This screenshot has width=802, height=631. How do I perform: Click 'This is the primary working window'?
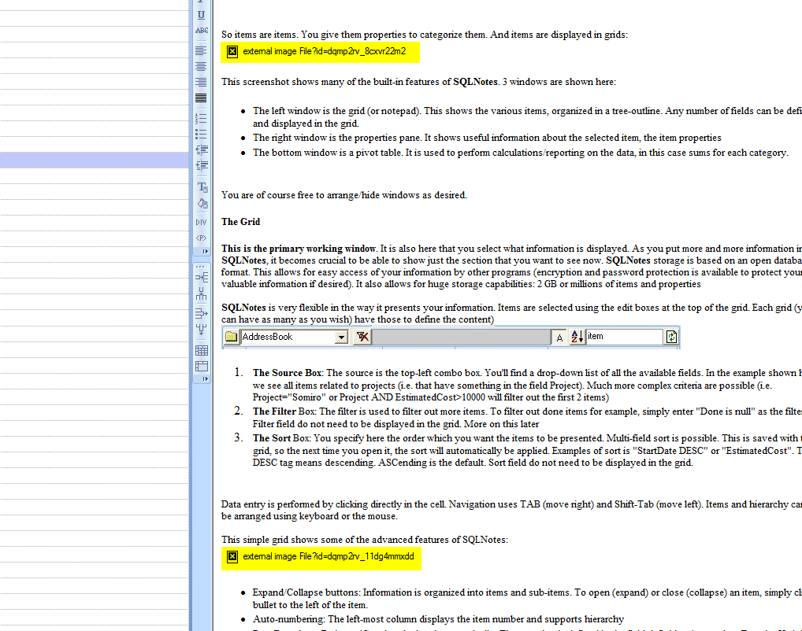(x=299, y=249)
